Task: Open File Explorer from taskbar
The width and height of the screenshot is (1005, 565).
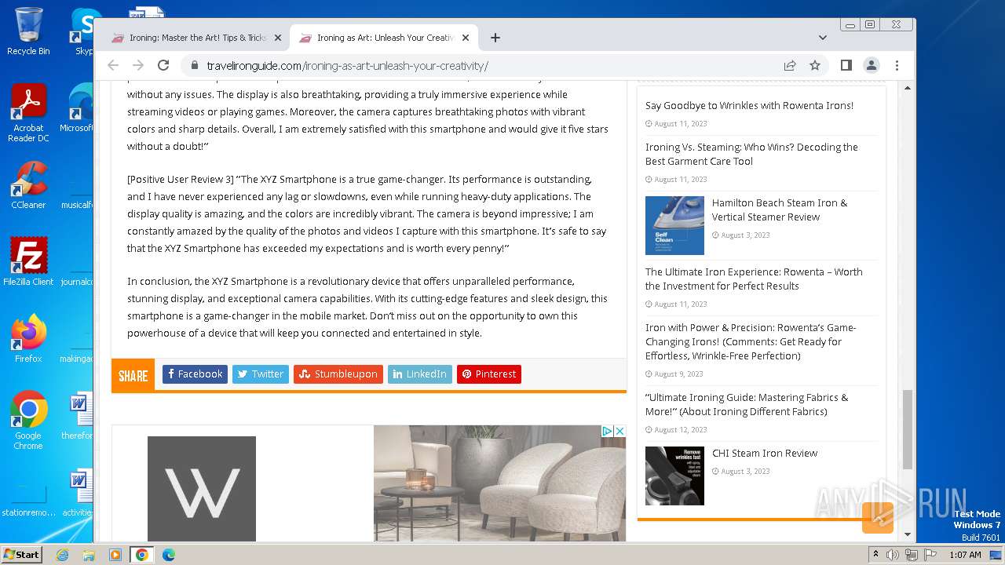Action: pyautogui.click(x=89, y=555)
